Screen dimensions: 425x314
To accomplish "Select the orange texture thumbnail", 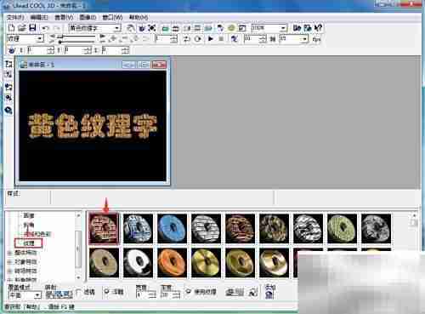I will pyautogui.click(x=172, y=263).
